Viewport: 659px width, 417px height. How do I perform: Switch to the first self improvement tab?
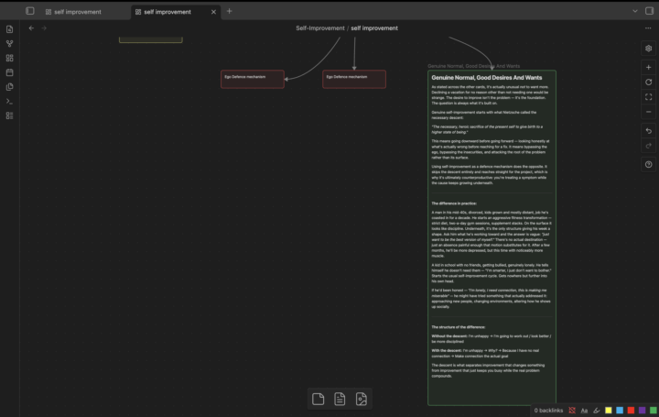tap(73, 12)
